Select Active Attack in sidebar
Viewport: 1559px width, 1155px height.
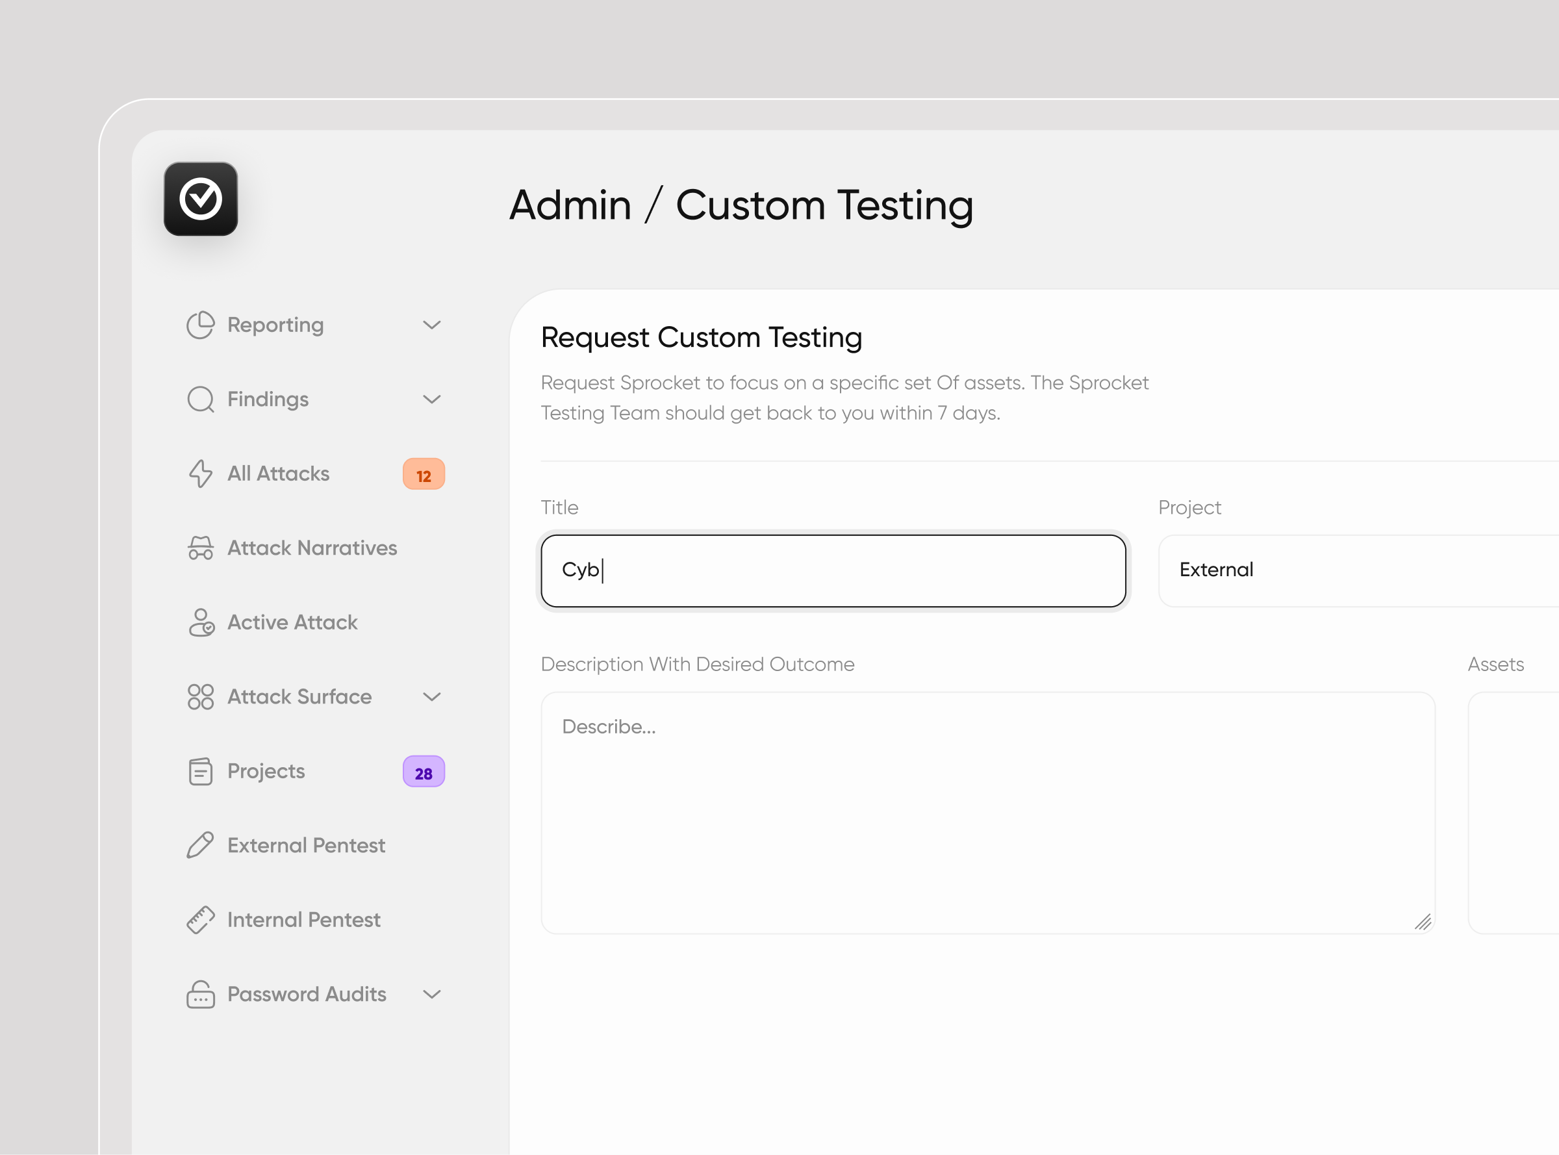(292, 622)
